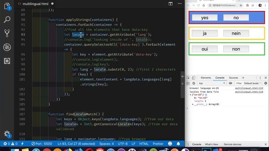Click the 'non' button on page

(x=236, y=49)
